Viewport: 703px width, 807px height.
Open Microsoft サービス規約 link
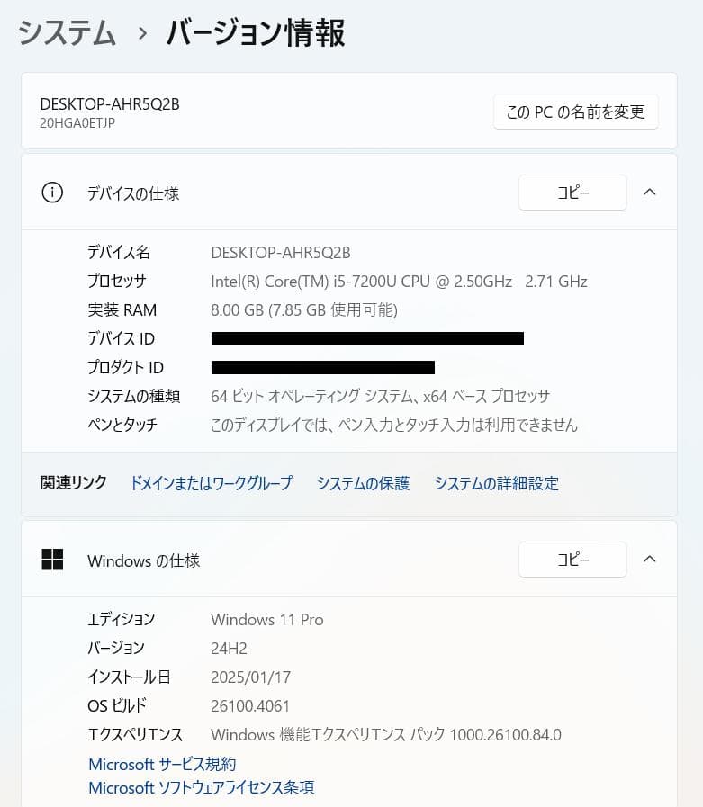[162, 765]
